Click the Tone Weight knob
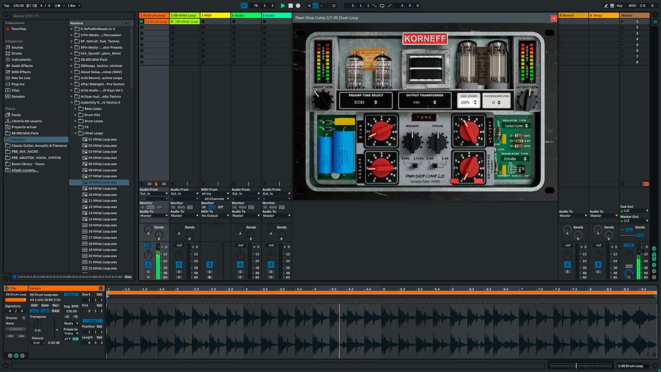This screenshot has height=372, width=661. 412,143
